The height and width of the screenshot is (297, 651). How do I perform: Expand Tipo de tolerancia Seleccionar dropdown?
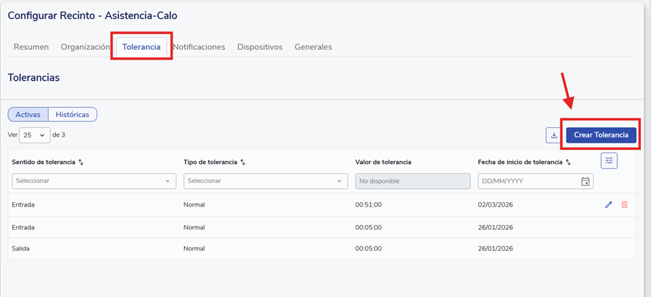(x=265, y=181)
